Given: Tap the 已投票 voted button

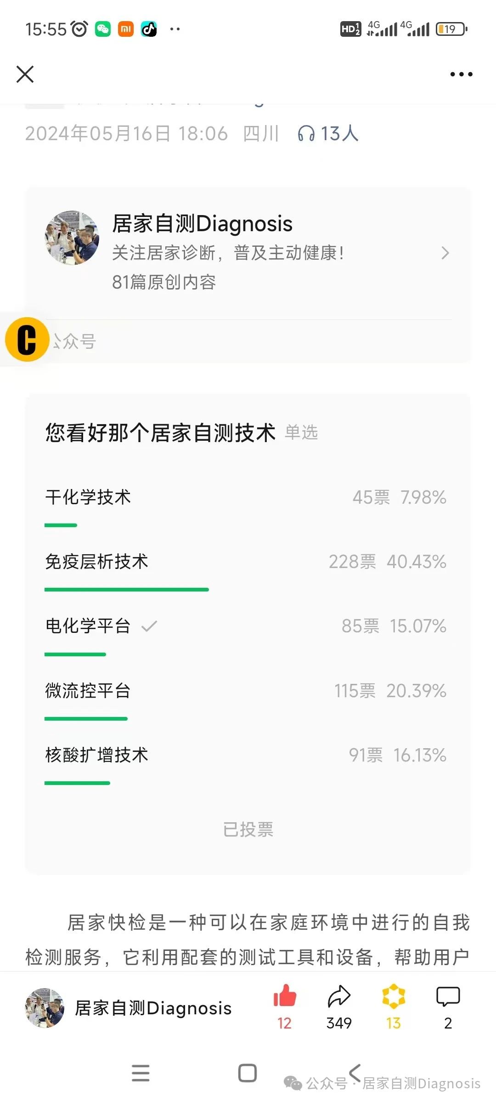Looking at the screenshot, I should point(248,830).
